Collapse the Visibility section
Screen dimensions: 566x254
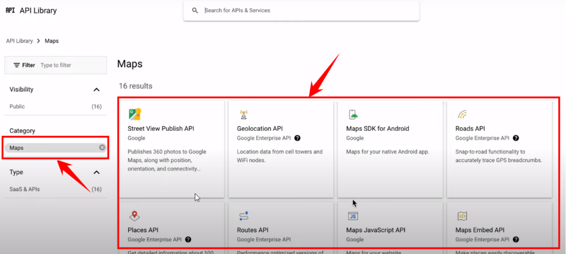tap(96, 89)
